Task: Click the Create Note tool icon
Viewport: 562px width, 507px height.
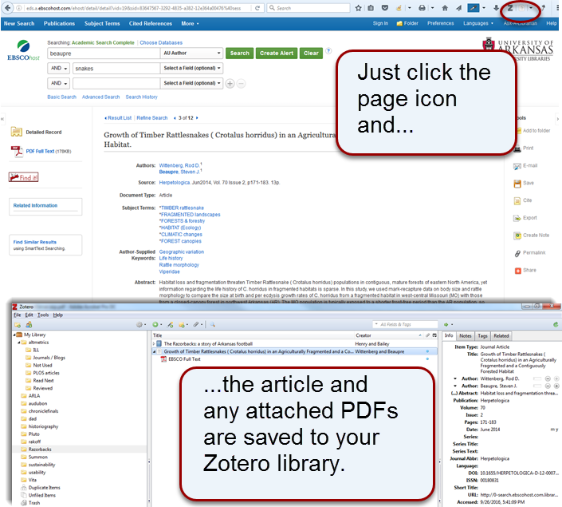Action: [517, 236]
